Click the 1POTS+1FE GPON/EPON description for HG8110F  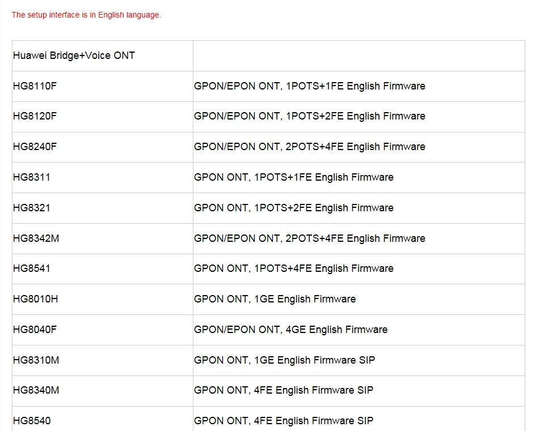(309, 86)
